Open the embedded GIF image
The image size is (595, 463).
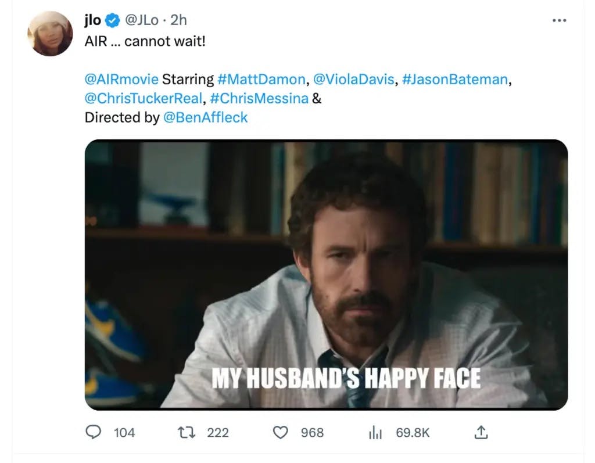326,274
